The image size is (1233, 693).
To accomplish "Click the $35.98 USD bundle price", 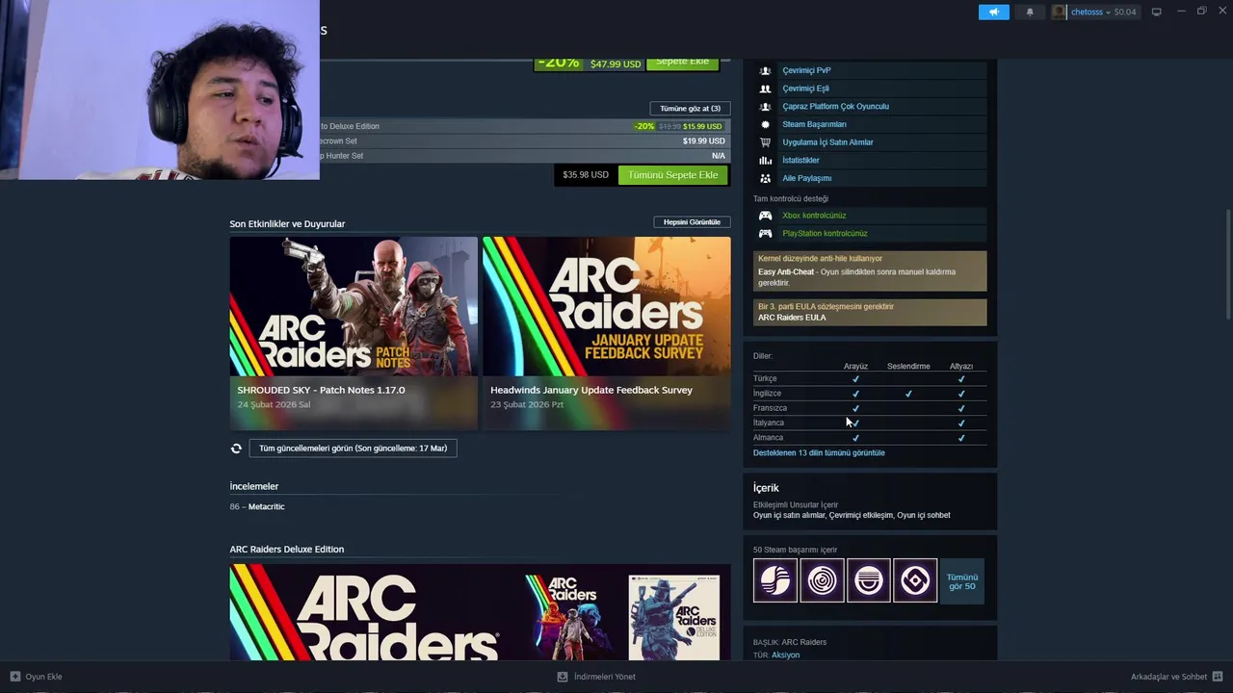I will (586, 175).
